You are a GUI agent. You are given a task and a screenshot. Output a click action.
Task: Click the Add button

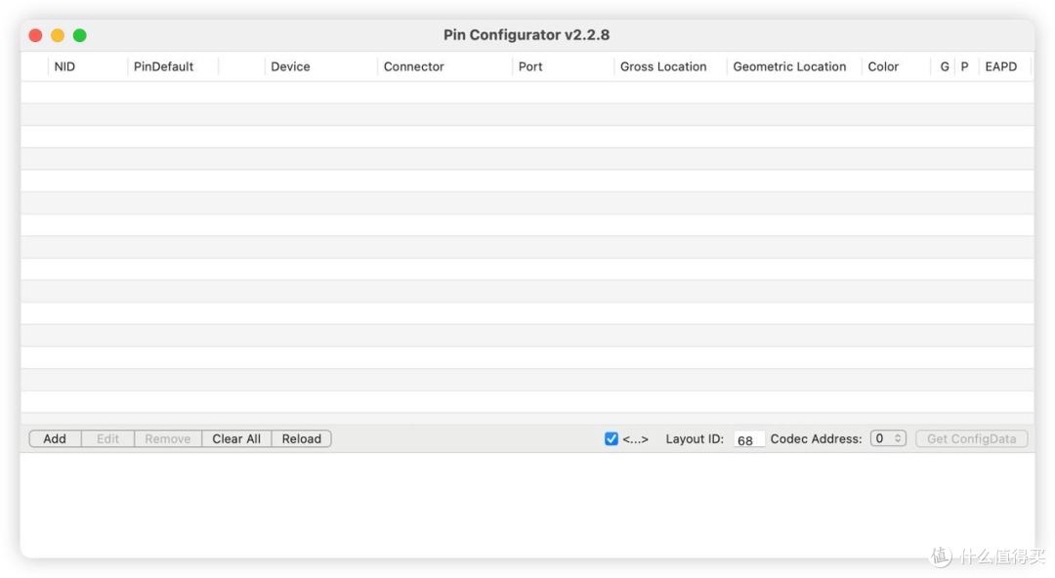(x=55, y=439)
